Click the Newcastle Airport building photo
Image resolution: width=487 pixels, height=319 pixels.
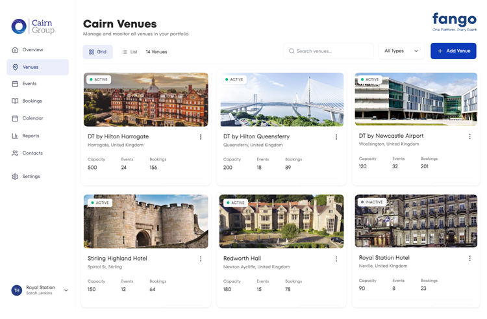416,99
